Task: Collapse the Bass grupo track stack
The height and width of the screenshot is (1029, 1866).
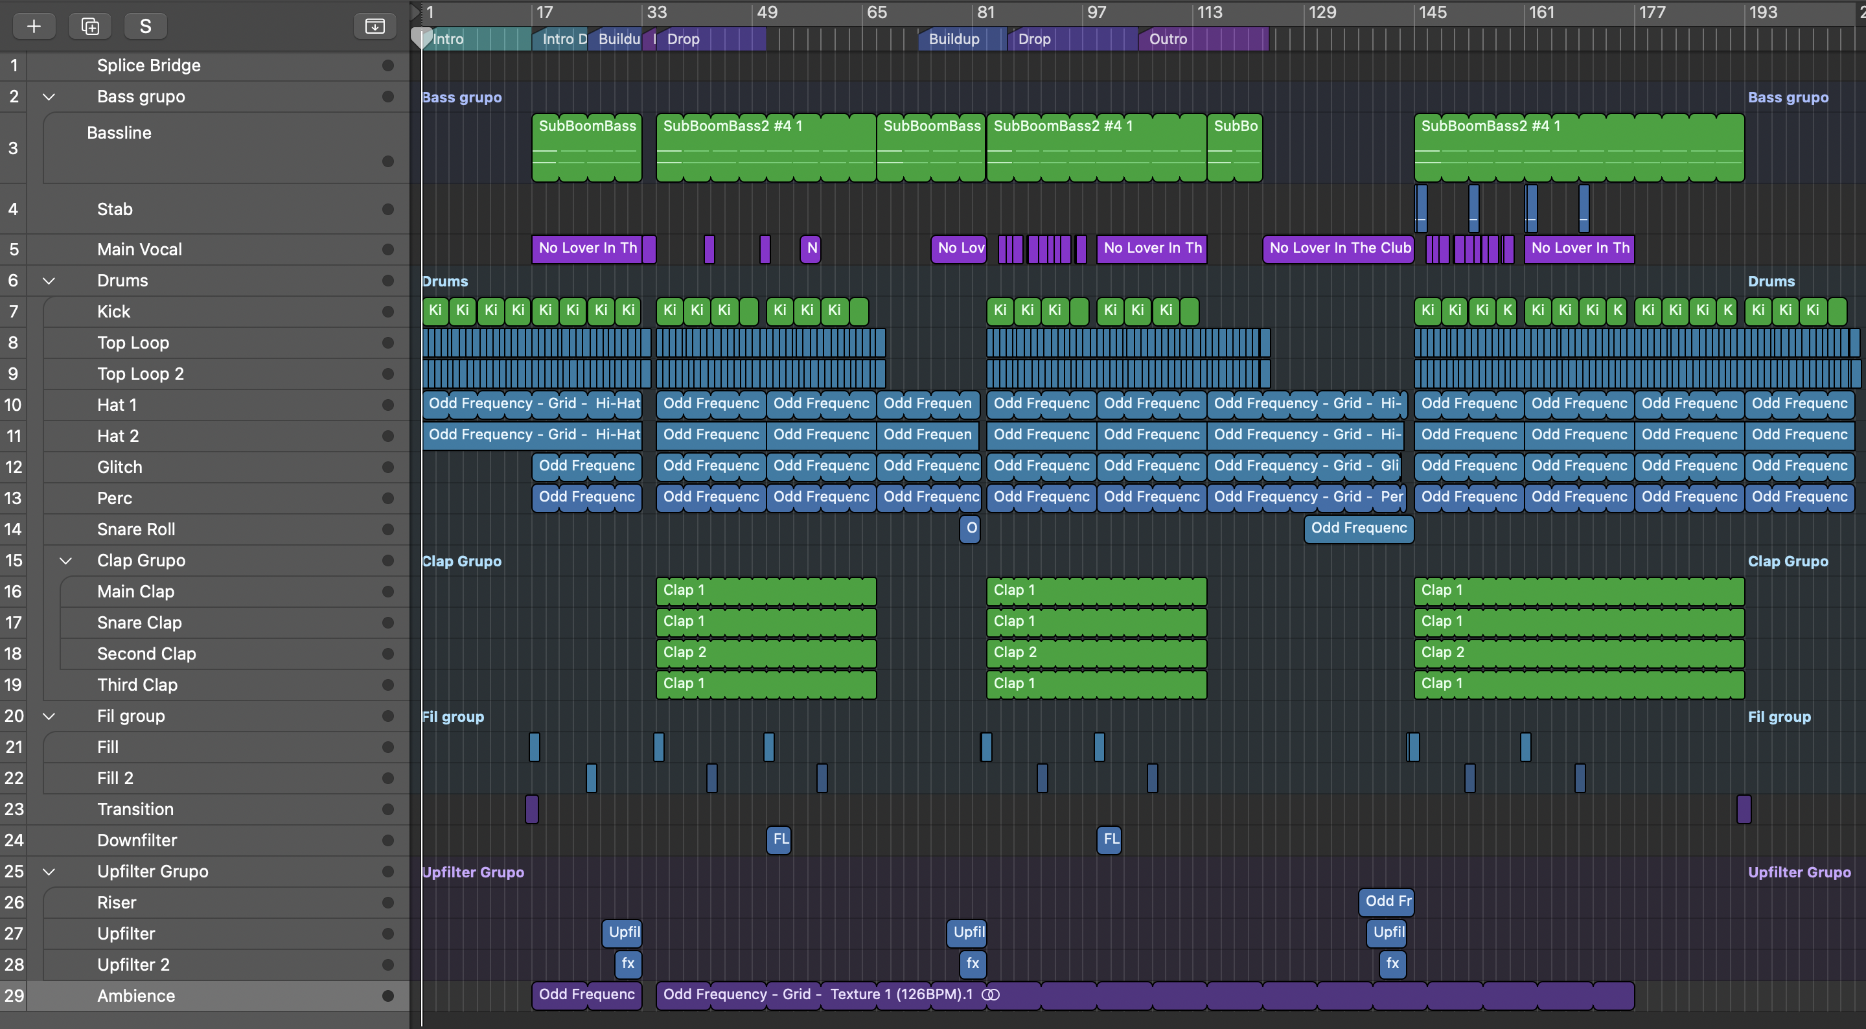Action: coord(49,97)
